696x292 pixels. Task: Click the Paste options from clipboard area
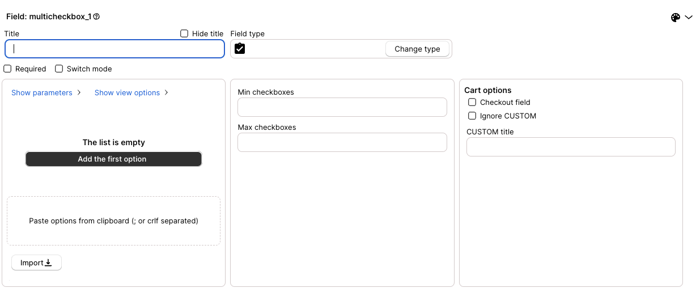(x=113, y=221)
